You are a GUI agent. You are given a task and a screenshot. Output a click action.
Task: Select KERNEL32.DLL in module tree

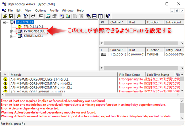[x=33, y=36]
